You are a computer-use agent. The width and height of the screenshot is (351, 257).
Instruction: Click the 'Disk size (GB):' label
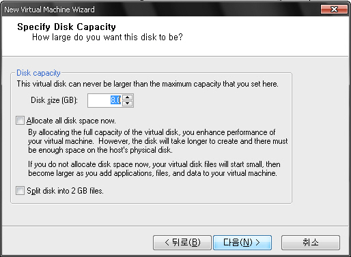(54, 100)
